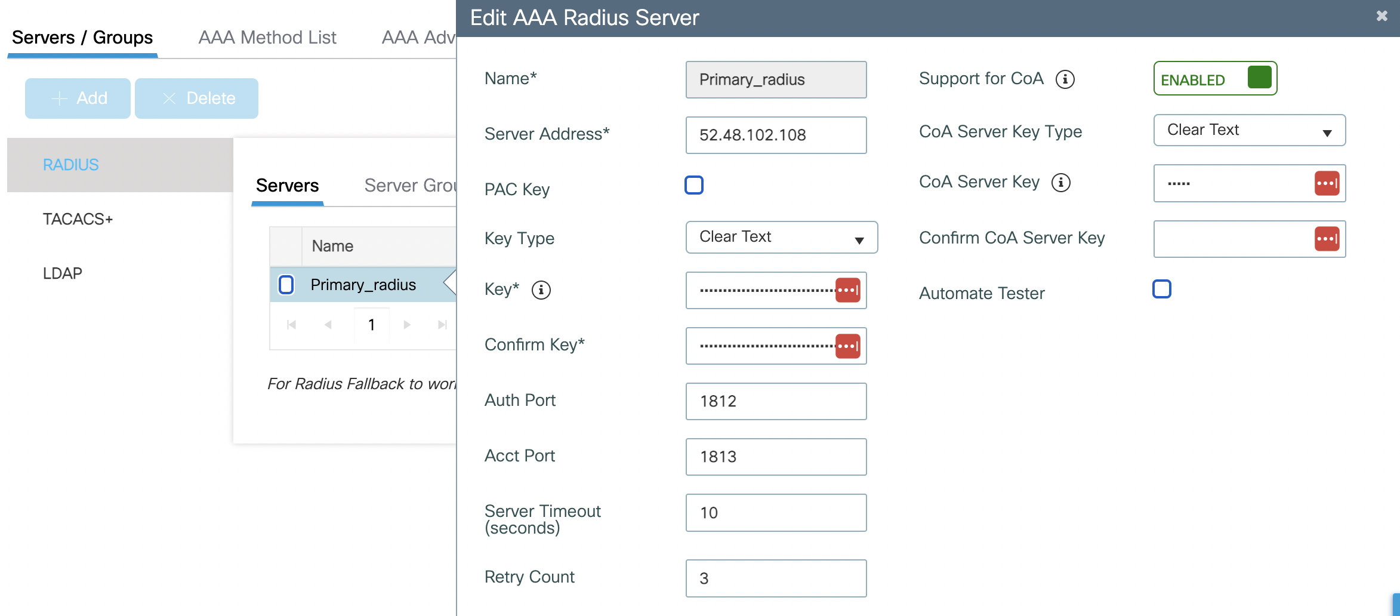
Task: Click red password icon in CoA Server Key field
Action: click(x=1327, y=183)
